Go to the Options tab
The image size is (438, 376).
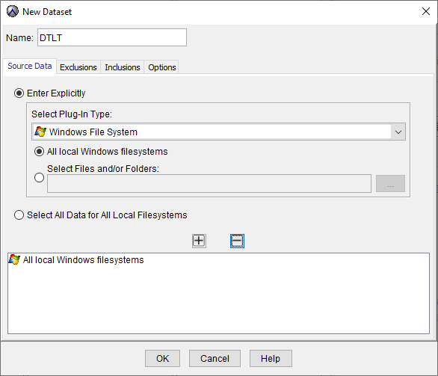click(162, 67)
